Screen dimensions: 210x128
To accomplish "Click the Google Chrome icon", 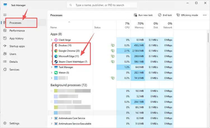I will click(56, 51).
